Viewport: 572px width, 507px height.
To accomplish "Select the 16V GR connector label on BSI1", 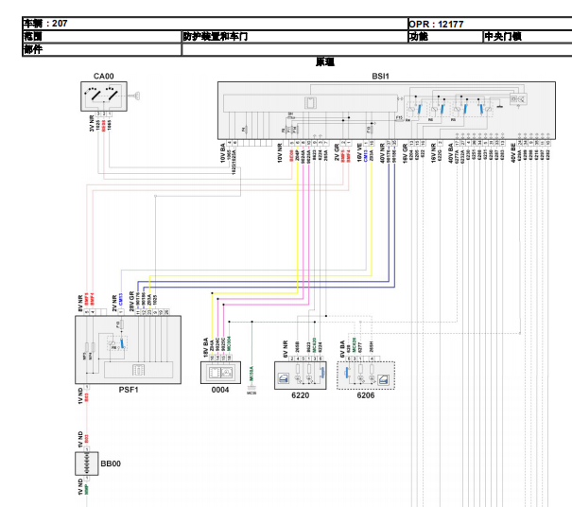I will [x=405, y=152].
